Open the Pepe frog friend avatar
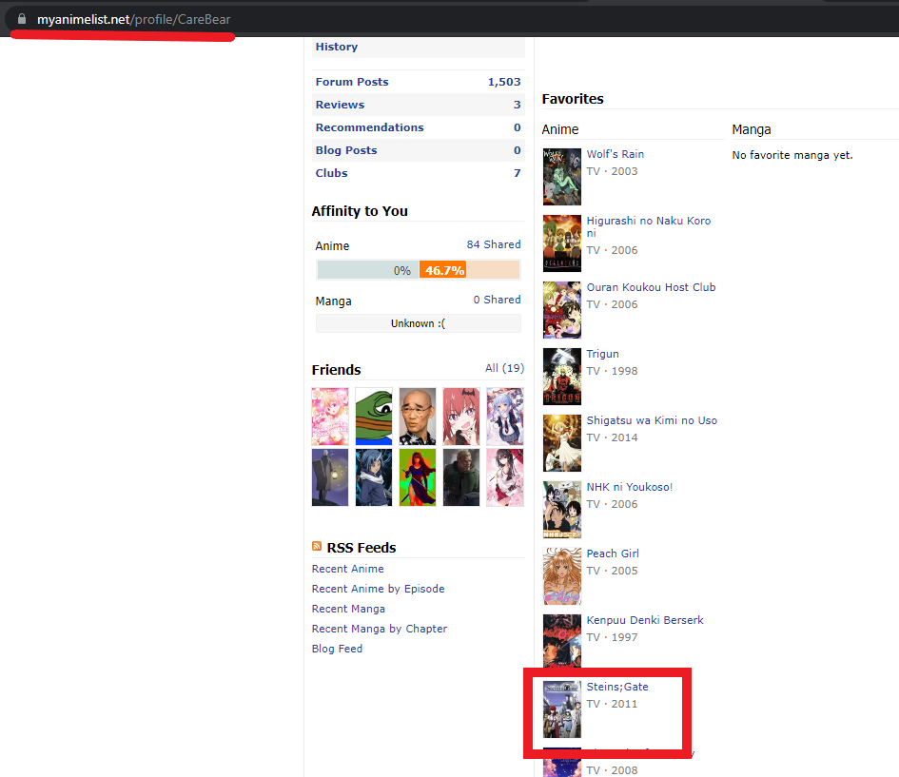This screenshot has width=899, height=777. click(x=374, y=417)
